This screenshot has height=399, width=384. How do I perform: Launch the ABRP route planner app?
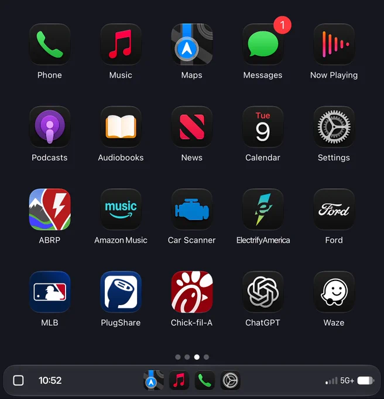50,209
